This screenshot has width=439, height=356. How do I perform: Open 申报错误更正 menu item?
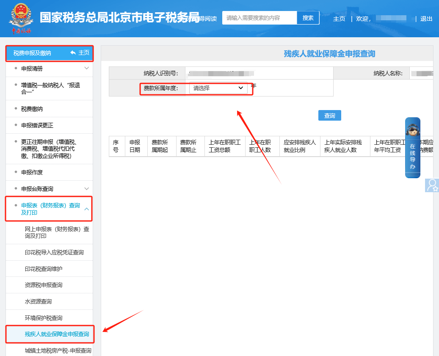pyautogui.click(x=37, y=126)
